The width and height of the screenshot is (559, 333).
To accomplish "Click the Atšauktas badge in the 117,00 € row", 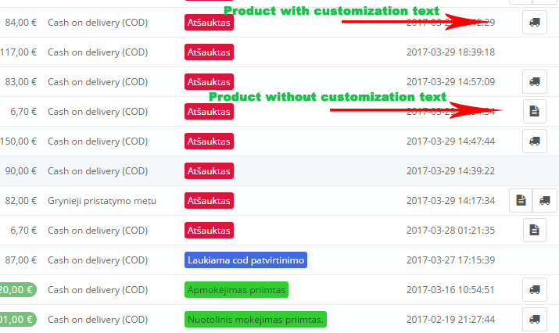I will (x=210, y=52).
